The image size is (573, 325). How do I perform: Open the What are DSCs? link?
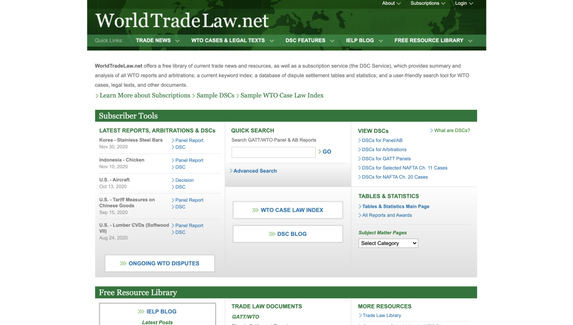452,130
